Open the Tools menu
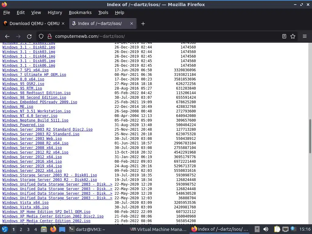 [103, 12]
